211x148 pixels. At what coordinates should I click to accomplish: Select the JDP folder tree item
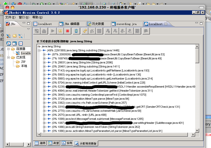pos(21,62)
